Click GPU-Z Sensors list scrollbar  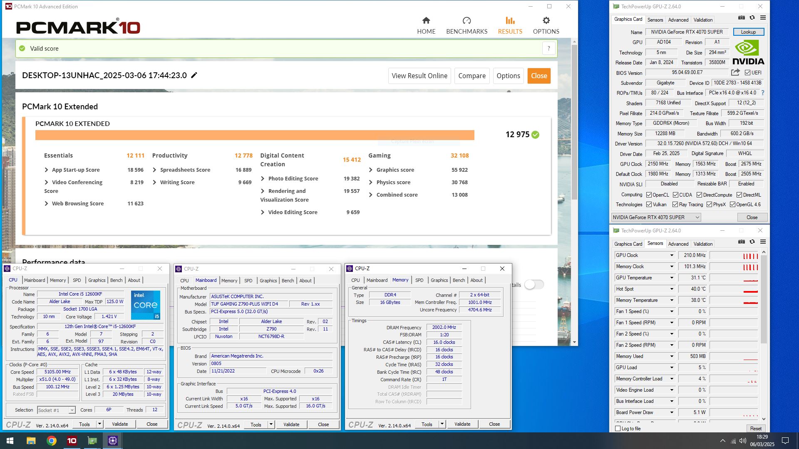(x=763, y=299)
